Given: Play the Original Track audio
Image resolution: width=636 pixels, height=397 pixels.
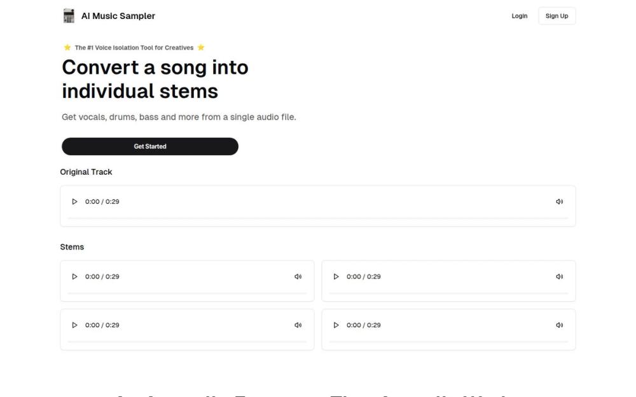Looking at the screenshot, I should (x=74, y=202).
